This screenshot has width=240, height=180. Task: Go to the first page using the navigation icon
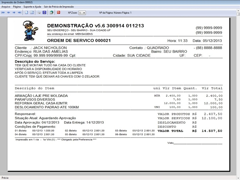click(3, 13)
